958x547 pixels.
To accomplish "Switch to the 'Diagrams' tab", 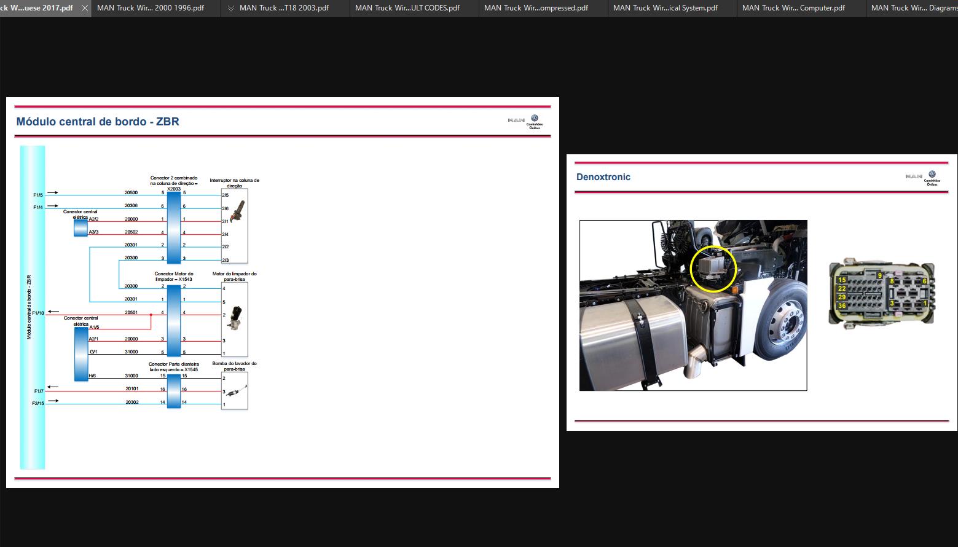I will (912, 8).
